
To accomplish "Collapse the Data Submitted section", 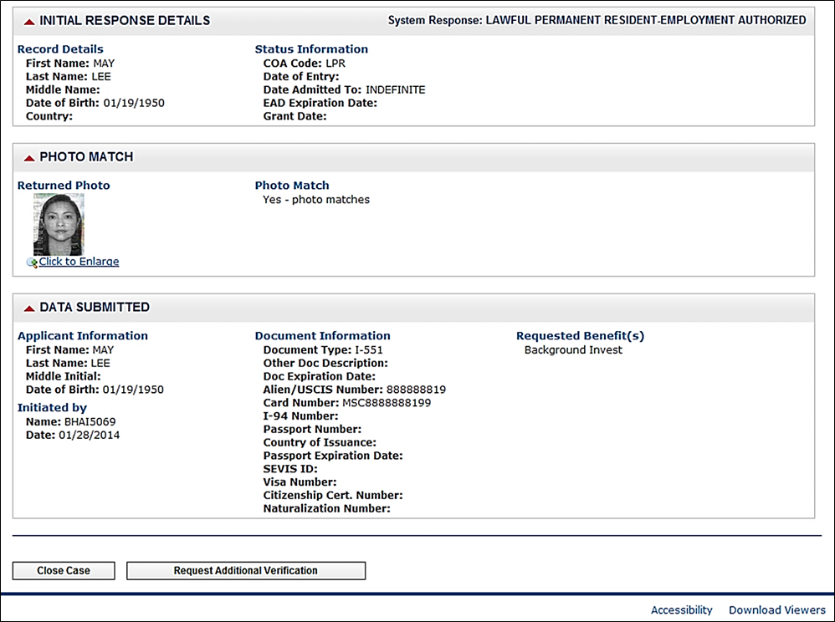I will (x=29, y=308).
